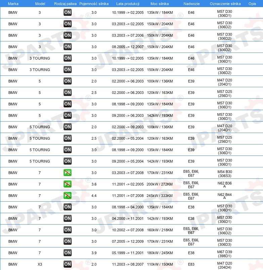Click the 'Lata produkcji' column header
The image size is (263, 270).
pos(128,4)
